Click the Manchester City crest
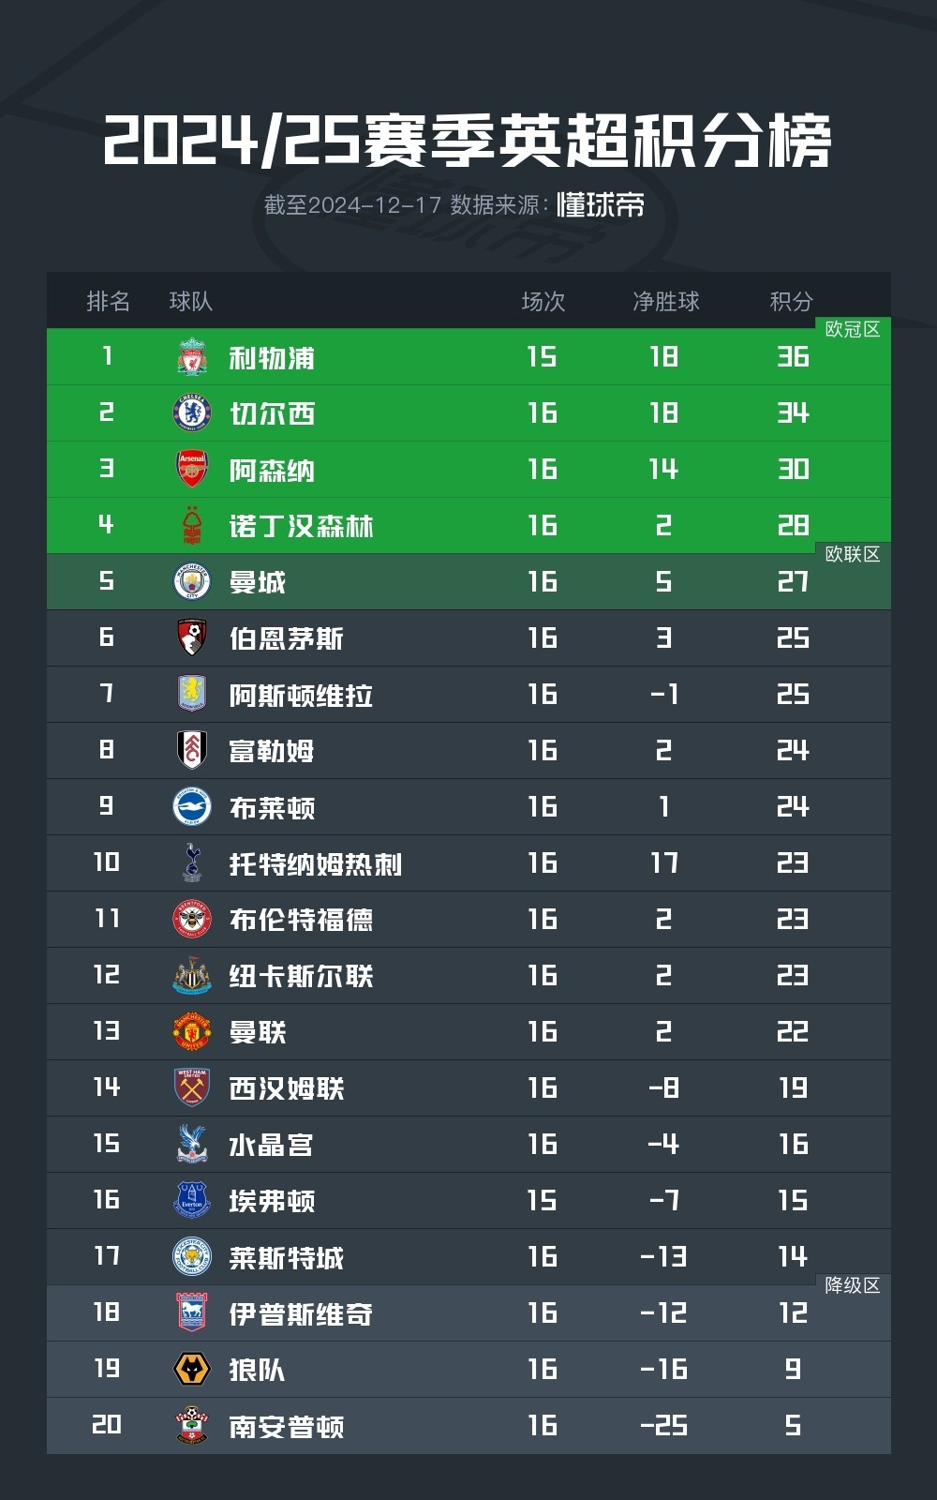 point(192,582)
